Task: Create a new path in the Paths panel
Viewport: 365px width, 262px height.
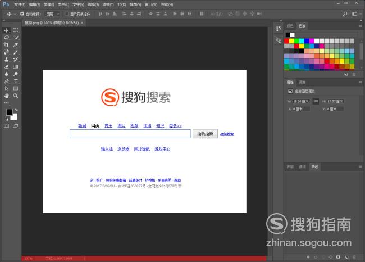Action: [x=346, y=257]
